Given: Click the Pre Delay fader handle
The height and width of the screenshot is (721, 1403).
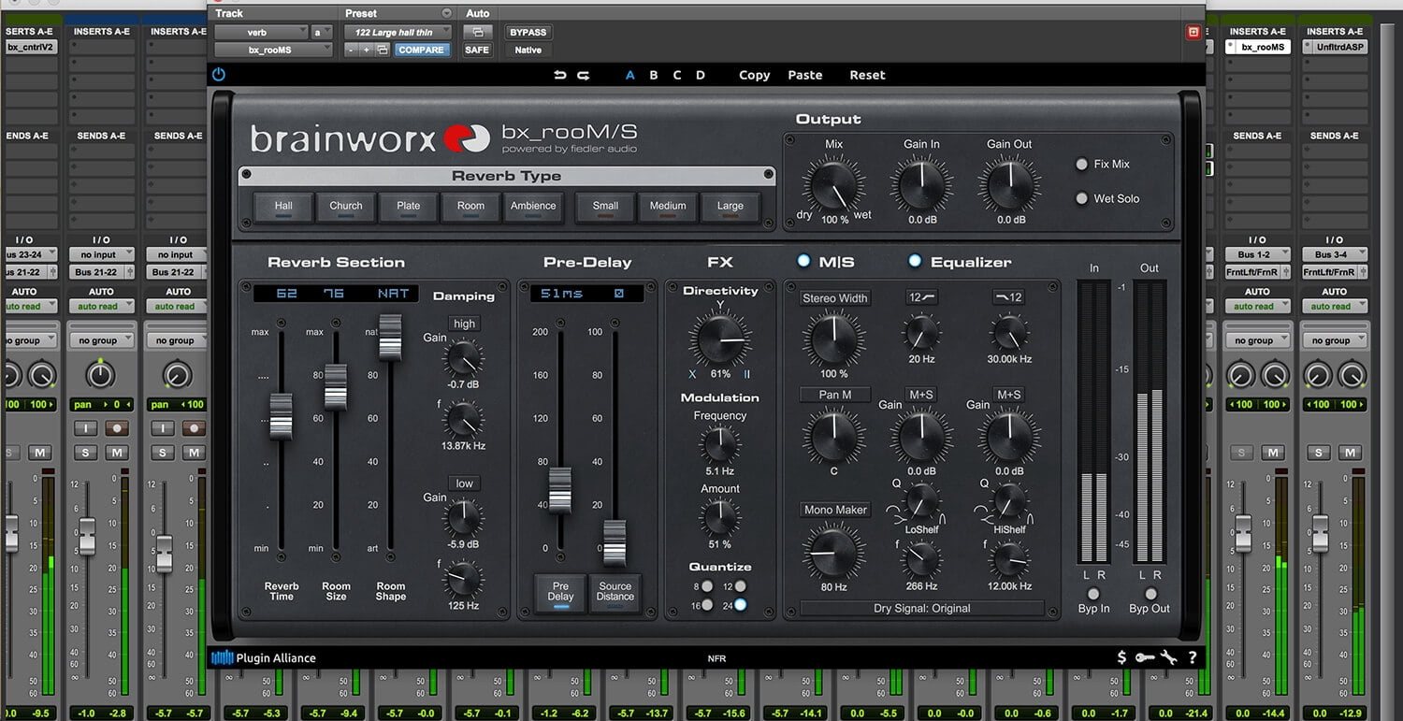Looking at the screenshot, I should point(559,490).
